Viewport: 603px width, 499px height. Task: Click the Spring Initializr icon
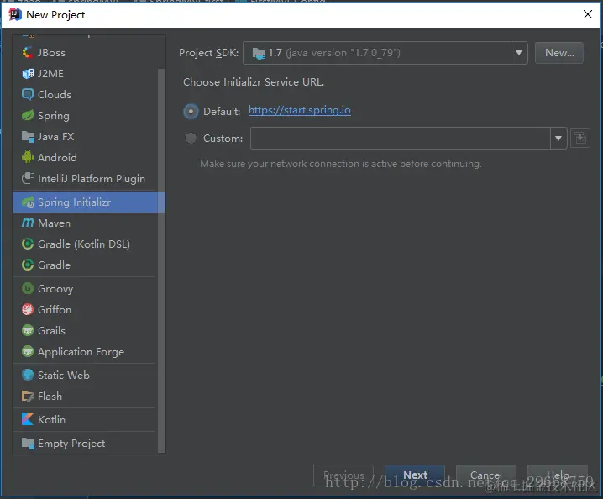point(28,202)
